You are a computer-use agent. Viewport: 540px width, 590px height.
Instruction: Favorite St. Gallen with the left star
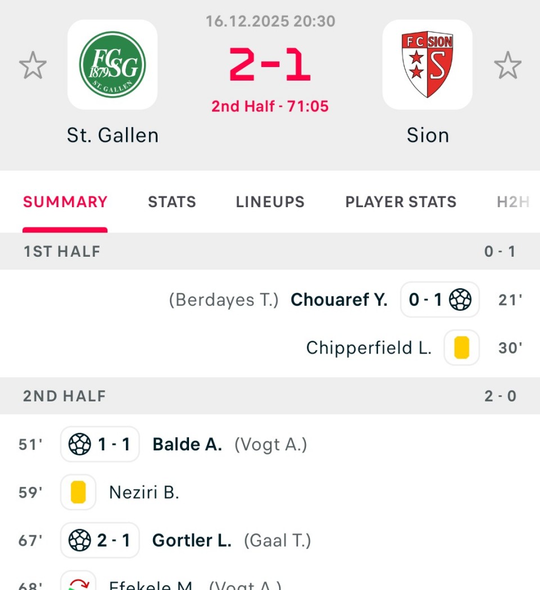coord(33,65)
